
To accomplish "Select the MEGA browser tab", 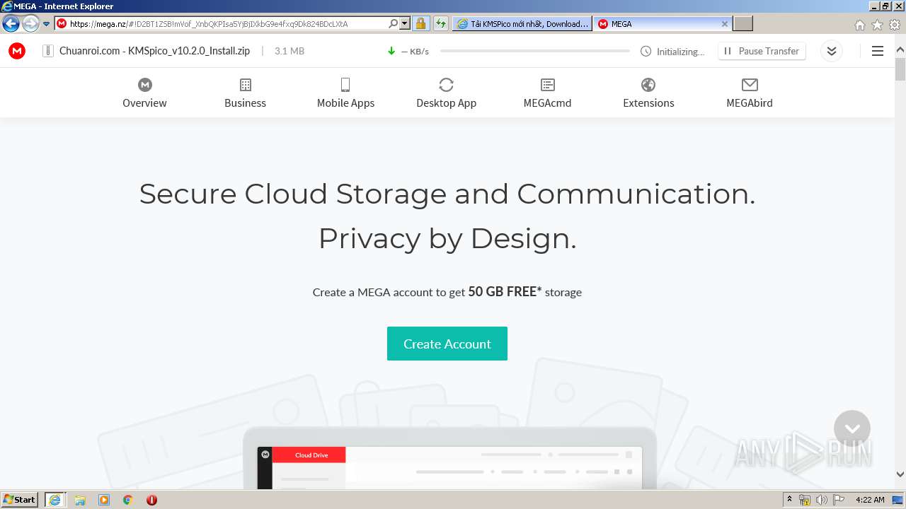I will [663, 23].
